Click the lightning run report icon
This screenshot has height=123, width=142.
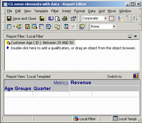[19, 27]
